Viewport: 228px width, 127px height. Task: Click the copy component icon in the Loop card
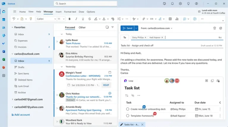click(x=212, y=81)
